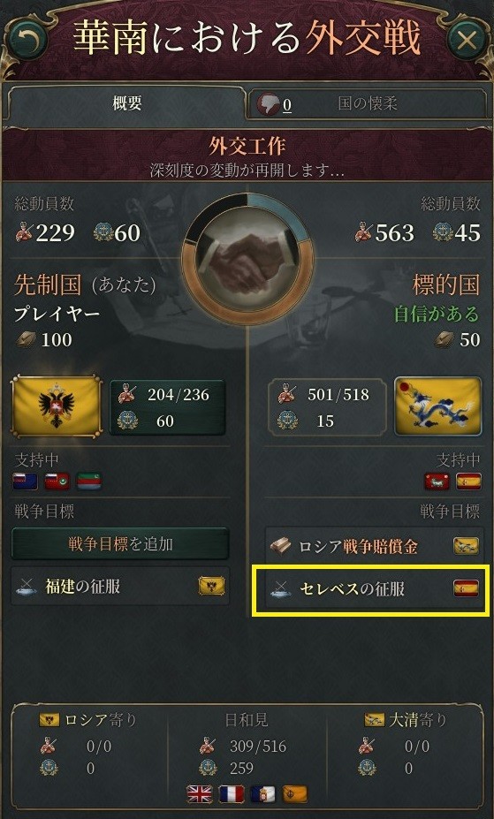Click the Qing dragon flag

click(437, 406)
